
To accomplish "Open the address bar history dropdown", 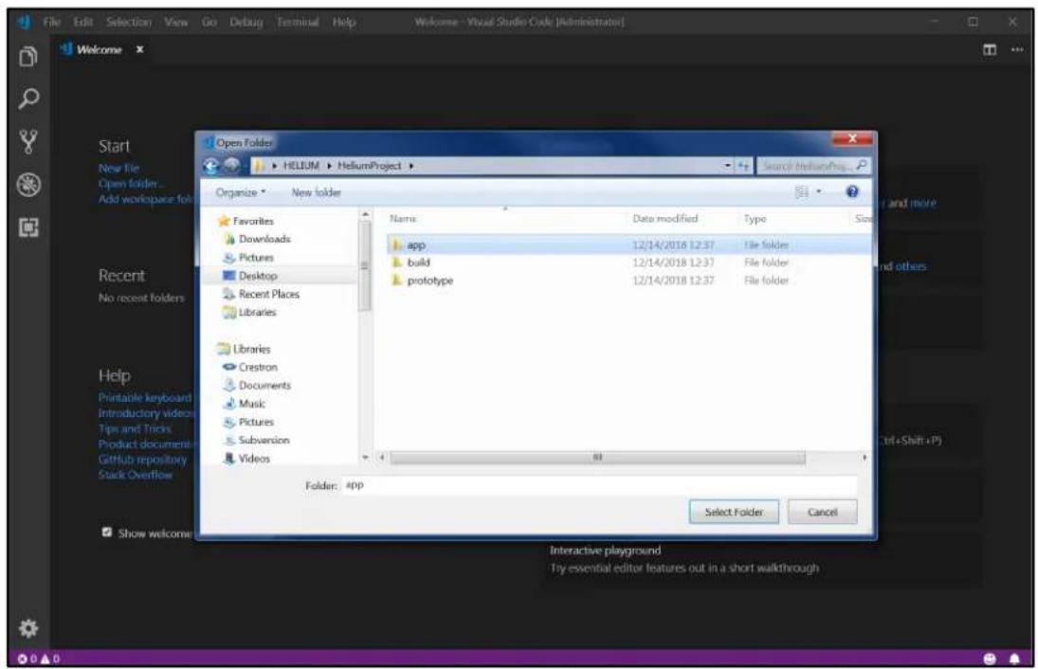I will coord(727,166).
